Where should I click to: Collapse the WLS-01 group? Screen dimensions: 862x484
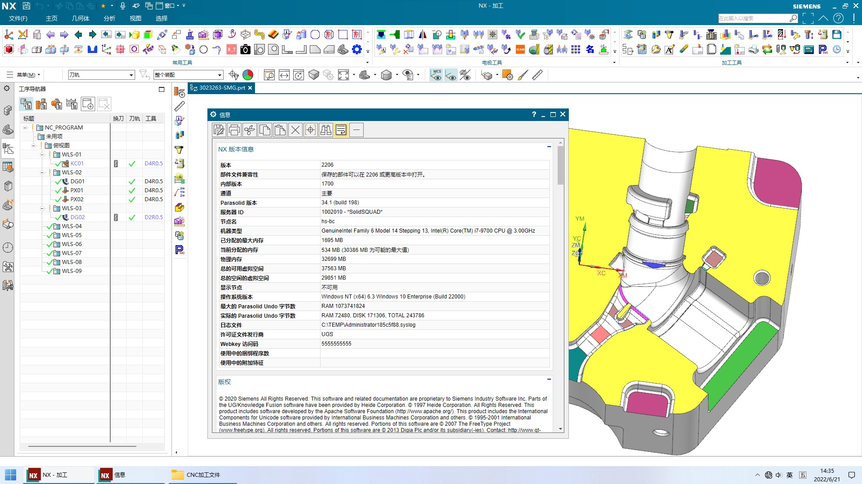pyautogui.click(x=42, y=155)
